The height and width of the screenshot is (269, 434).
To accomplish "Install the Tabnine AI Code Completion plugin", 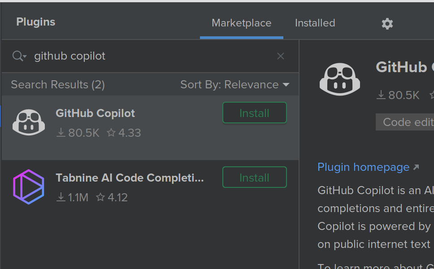I will click(x=254, y=177).
